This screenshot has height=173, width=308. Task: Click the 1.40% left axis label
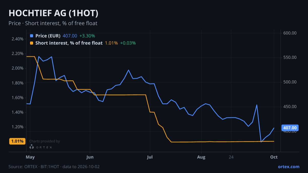17,112
